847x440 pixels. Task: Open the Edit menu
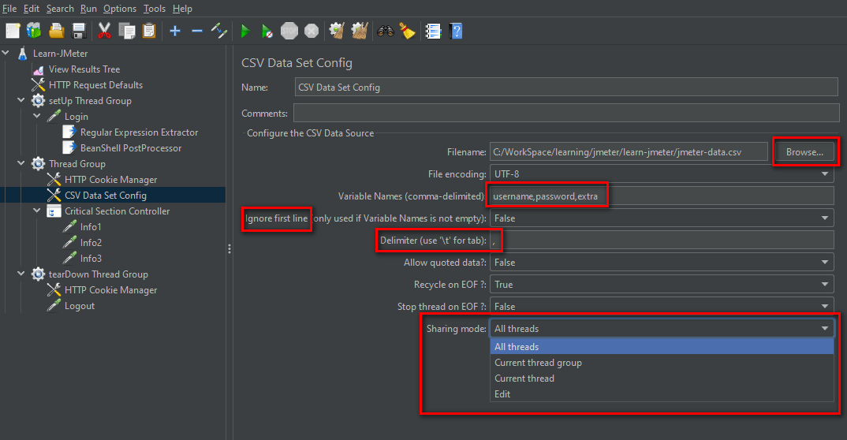click(32, 9)
